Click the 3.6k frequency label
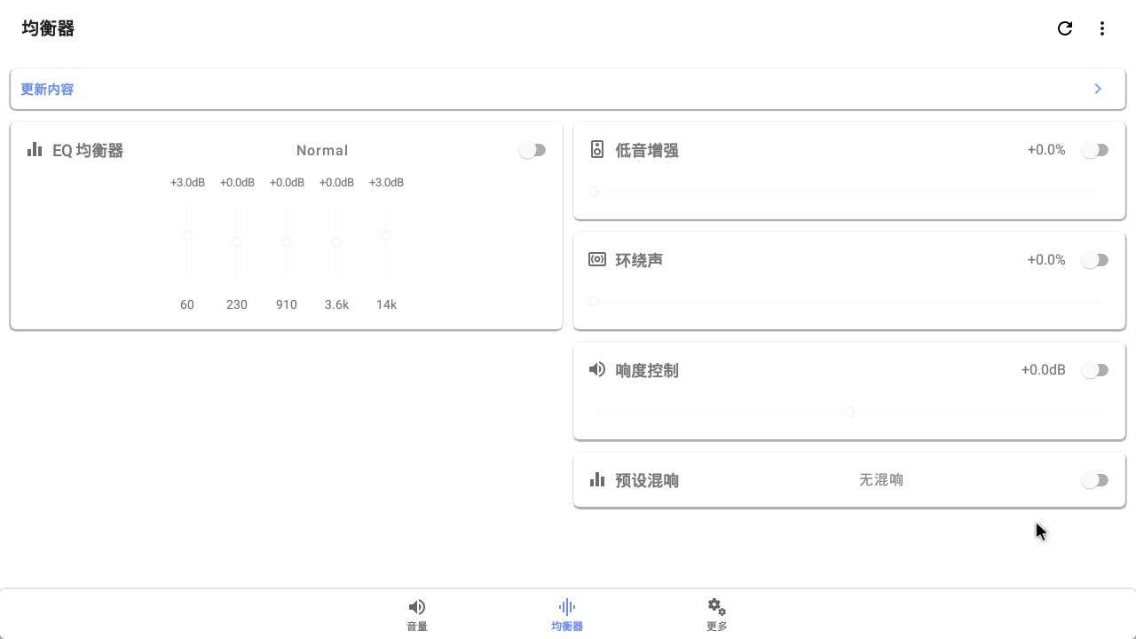The image size is (1136, 639). [336, 304]
